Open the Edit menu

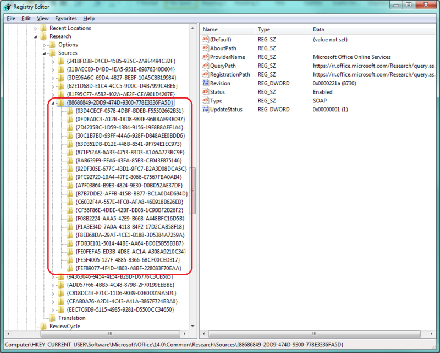[26, 18]
